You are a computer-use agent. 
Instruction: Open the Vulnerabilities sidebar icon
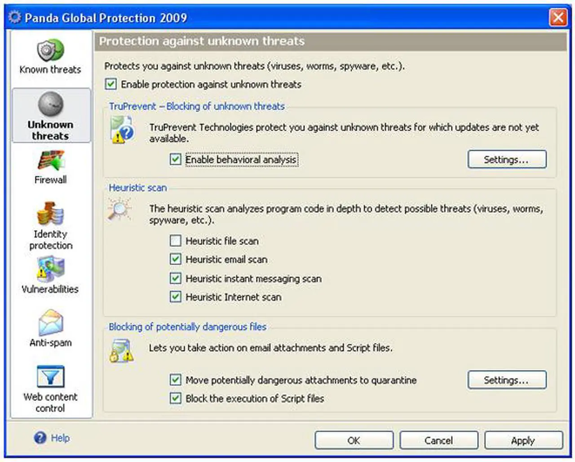pyautogui.click(x=51, y=269)
